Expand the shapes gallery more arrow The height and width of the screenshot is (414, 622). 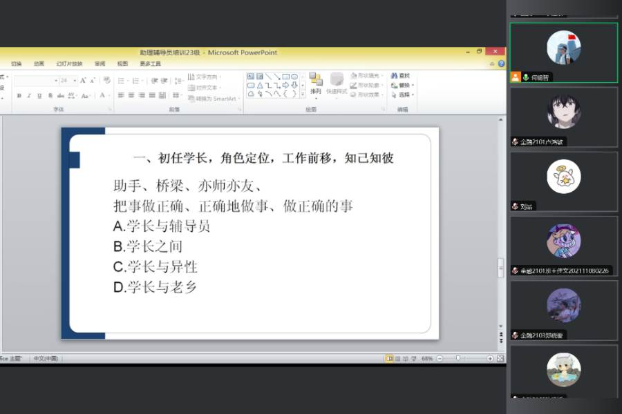[303, 94]
